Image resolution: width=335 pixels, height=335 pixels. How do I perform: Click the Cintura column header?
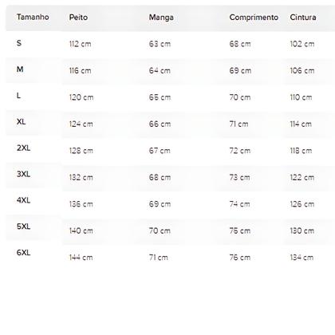coord(303,18)
